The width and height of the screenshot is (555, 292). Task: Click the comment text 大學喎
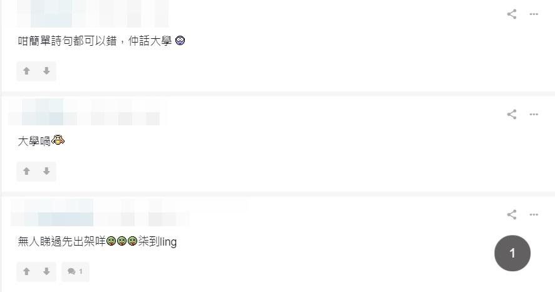(x=34, y=142)
